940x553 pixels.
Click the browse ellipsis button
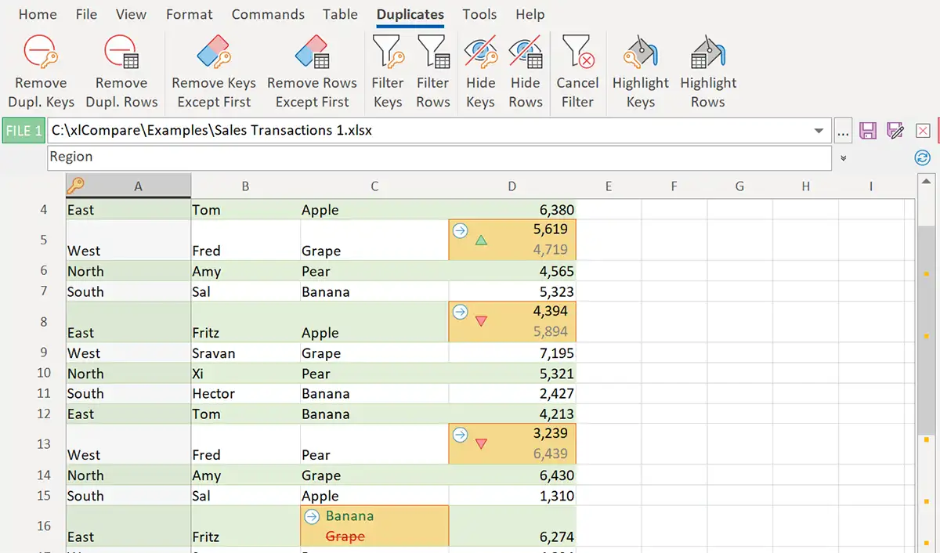pos(843,131)
